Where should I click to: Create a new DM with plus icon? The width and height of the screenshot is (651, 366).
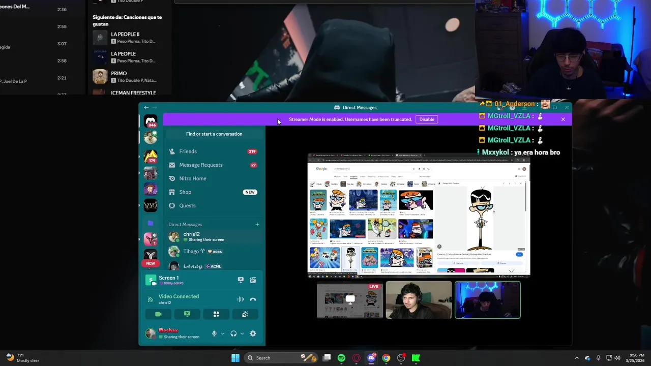pyautogui.click(x=257, y=224)
